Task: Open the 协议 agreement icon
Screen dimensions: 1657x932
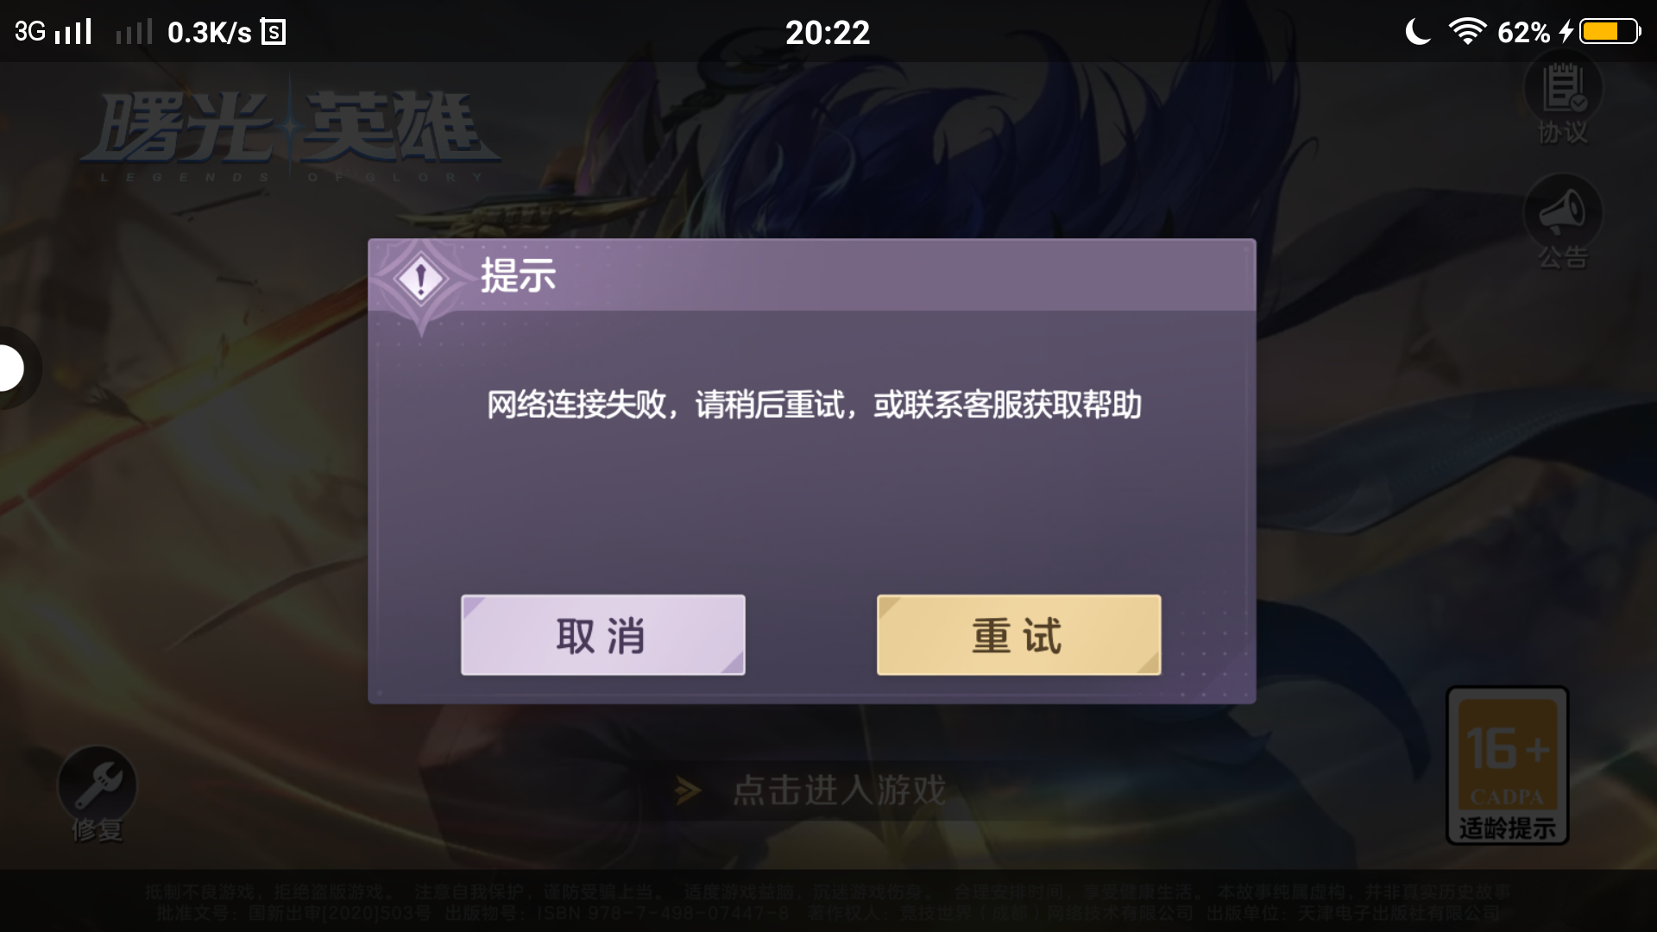Action: click(x=1563, y=99)
